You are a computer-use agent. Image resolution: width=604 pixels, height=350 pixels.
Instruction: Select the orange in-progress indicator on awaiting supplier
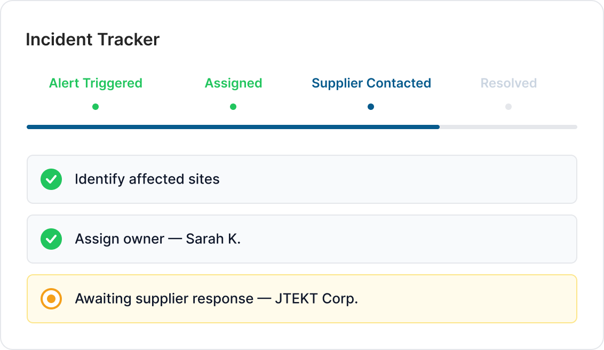click(x=51, y=299)
